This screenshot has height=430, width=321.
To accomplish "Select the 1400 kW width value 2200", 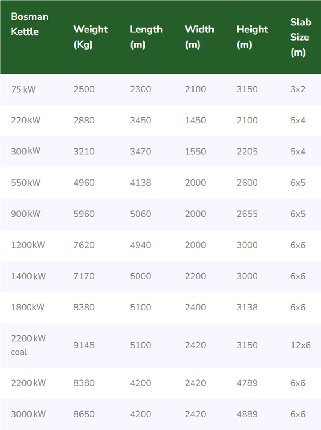I will (x=195, y=276).
